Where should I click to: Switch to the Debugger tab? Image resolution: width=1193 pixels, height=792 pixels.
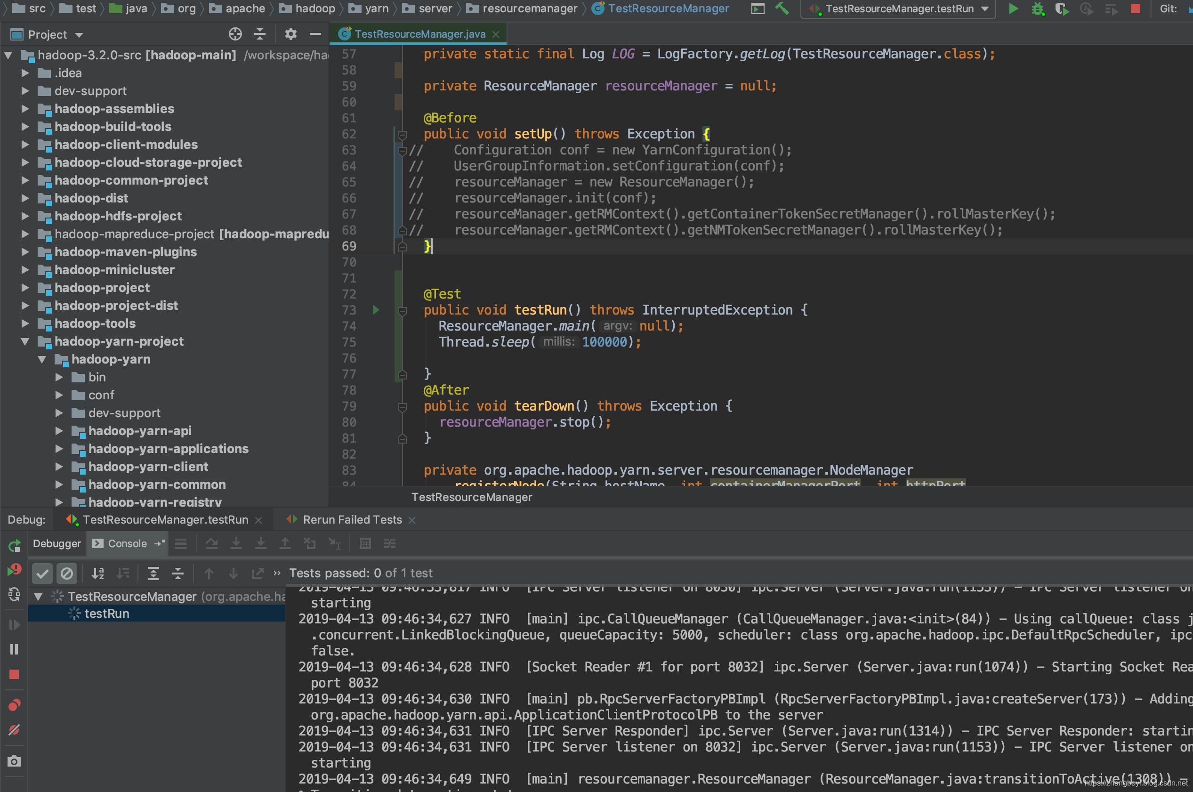(56, 543)
